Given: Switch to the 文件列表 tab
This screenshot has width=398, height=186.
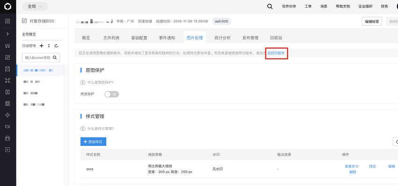Looking at the screenshot, I should point(111,38).
